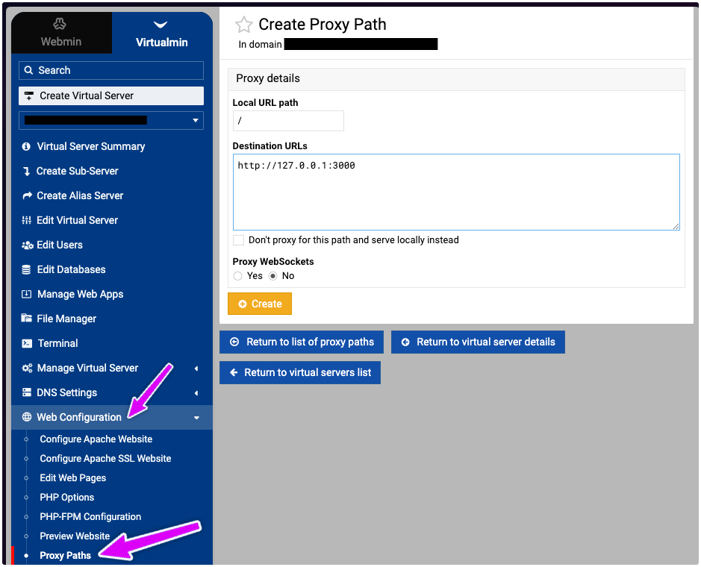Click the orange Create button
701x567 pixels.
(260, 304)
